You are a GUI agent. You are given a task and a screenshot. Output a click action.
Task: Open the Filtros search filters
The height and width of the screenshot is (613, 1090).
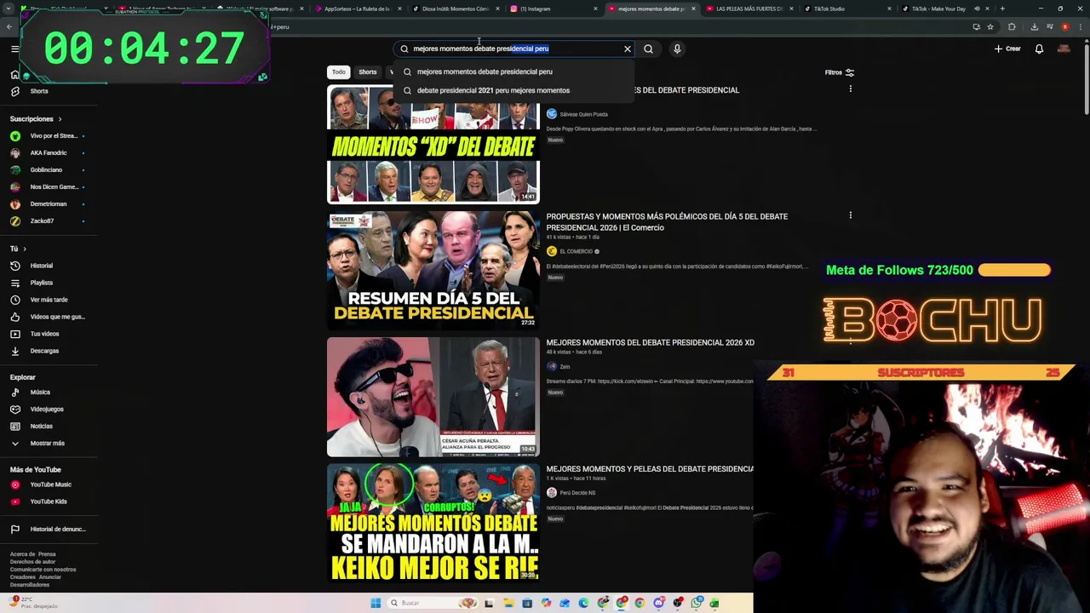click(839, 72)
